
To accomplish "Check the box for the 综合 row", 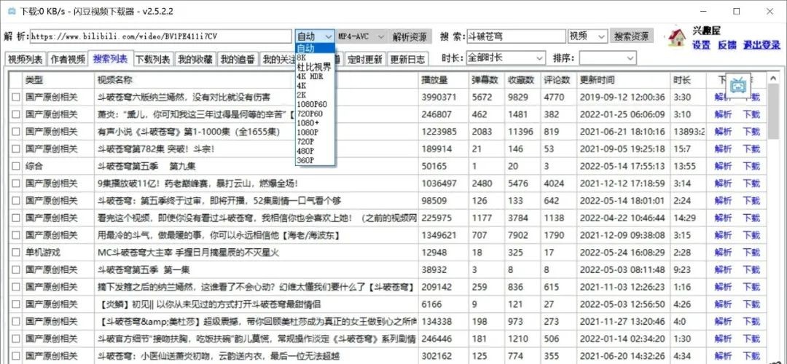I will click(x=16, y=166).
